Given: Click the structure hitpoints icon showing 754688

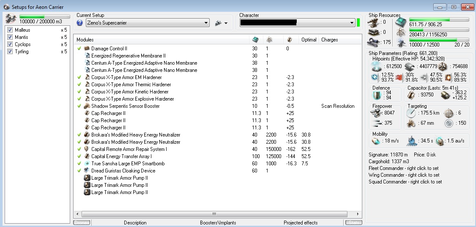Looking at the screenshot, I should (442, 66).
